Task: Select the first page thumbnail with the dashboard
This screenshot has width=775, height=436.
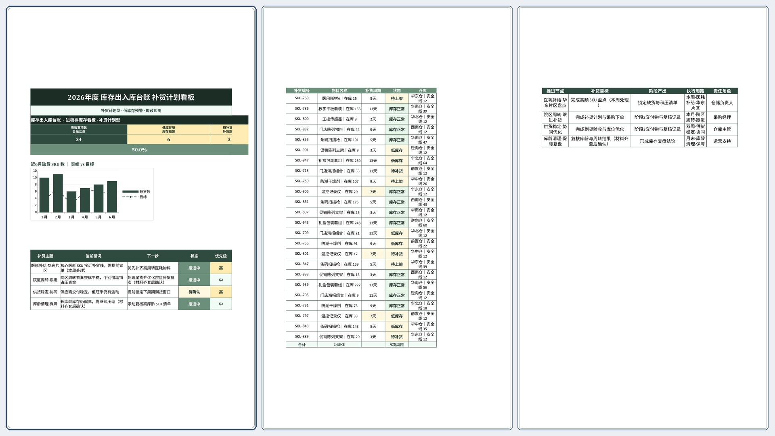Action: click(131, 218)
